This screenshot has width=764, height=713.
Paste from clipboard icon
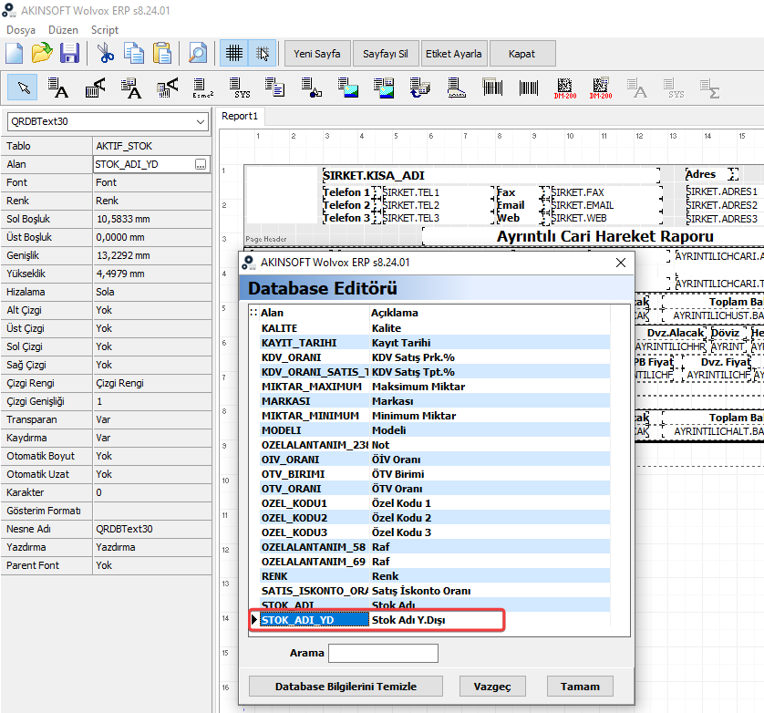[161, 53]
